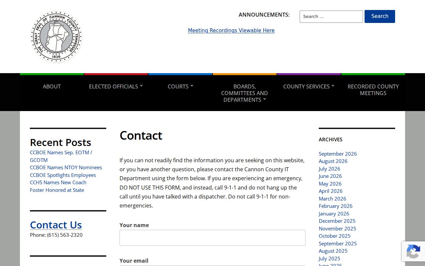Expand the Courts menu chevron
Image resolution: width=425 pixels, height=266 pixels.
(192, 86)
